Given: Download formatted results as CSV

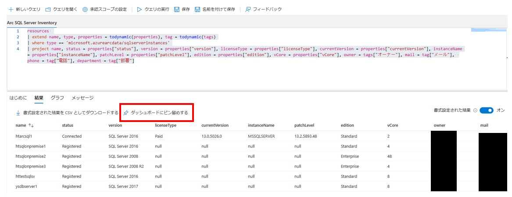Looking at the screenshot, I should coord(67,113).
